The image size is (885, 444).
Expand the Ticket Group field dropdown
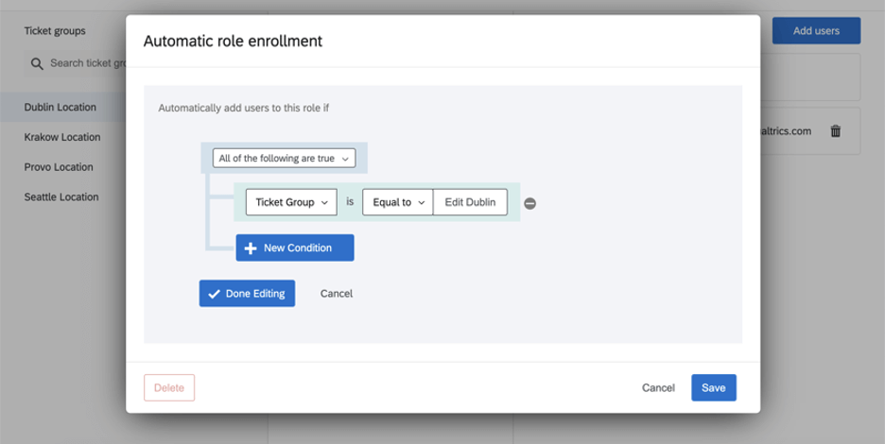pos(291,202)
